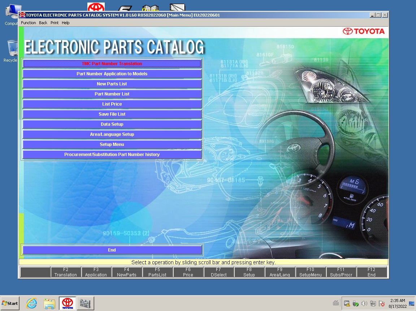The image size is (416, 311).
Task: Click the F8 Setup function key
Action: [x=249, y=272]
